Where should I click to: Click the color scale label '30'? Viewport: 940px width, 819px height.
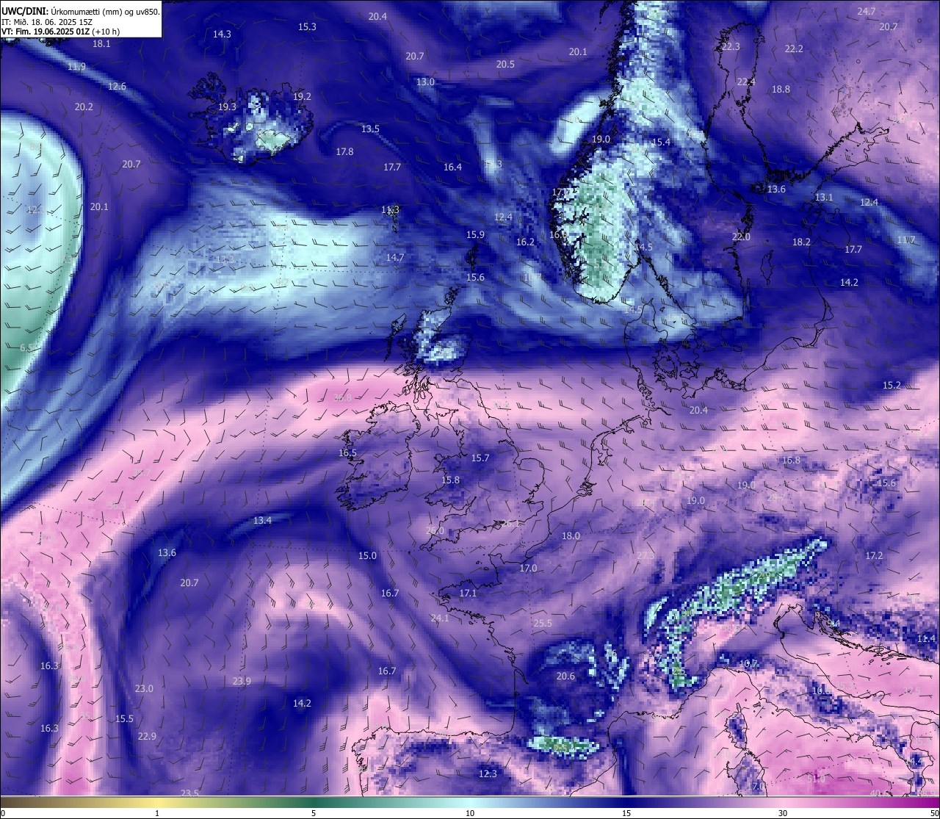(x=783, y=813)
